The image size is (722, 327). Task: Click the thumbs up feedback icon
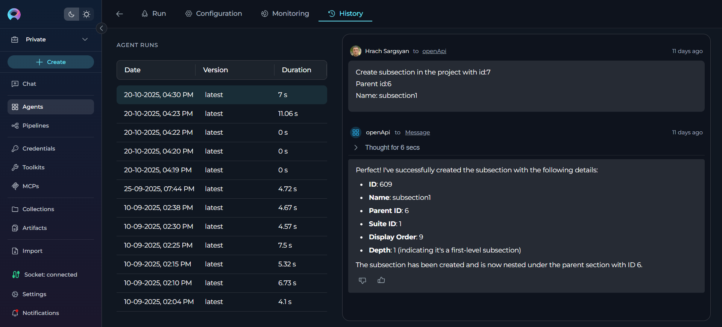coord(381,280)
